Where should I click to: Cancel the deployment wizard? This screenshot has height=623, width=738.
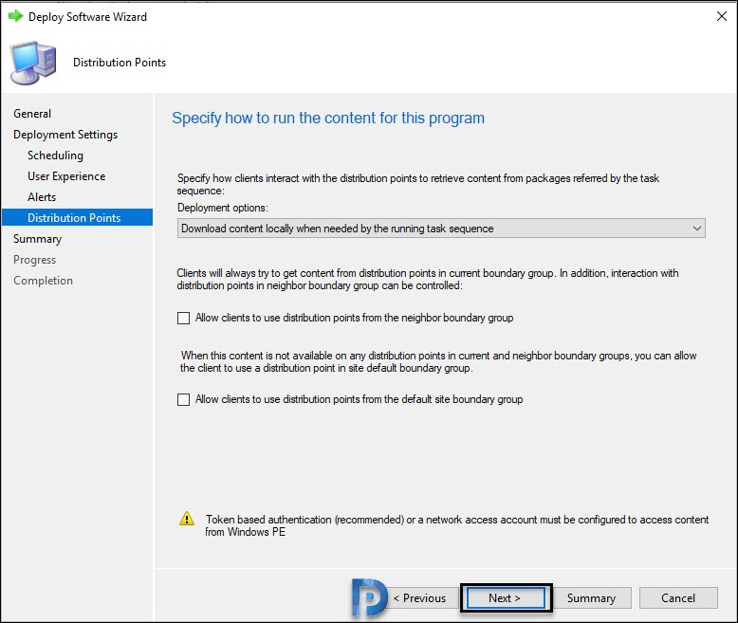click(677, 598)
